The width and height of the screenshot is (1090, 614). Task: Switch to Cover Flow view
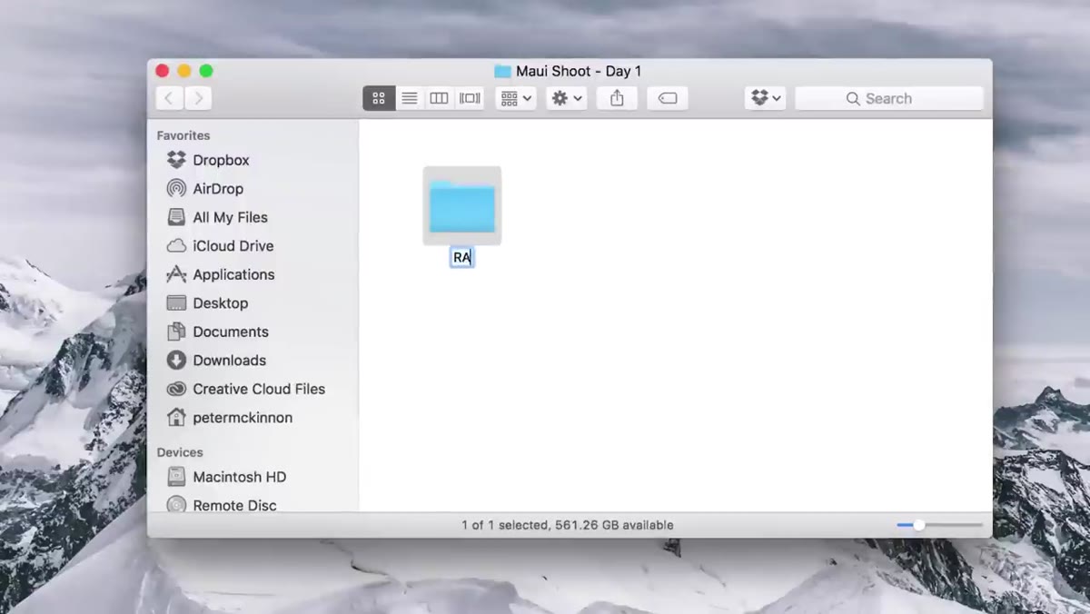point(470,98)
